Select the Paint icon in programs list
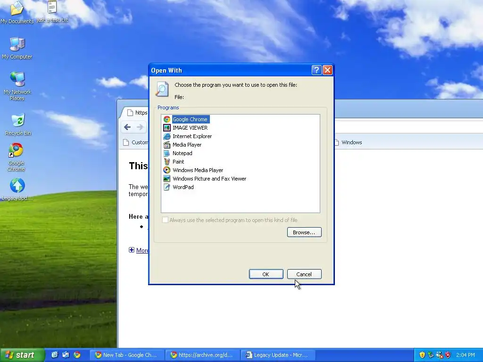 167,162
